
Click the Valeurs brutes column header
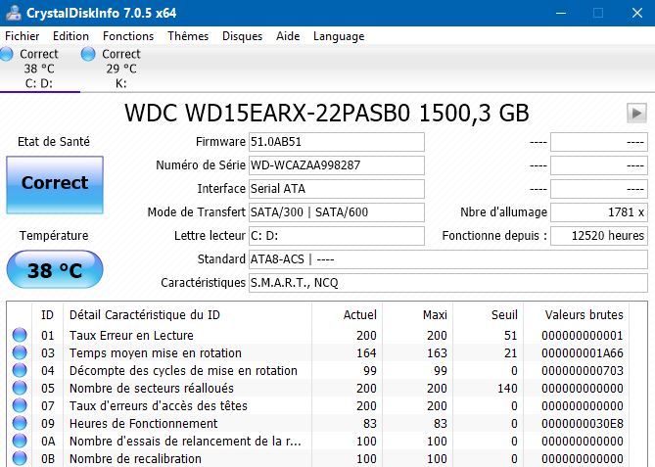577,314
